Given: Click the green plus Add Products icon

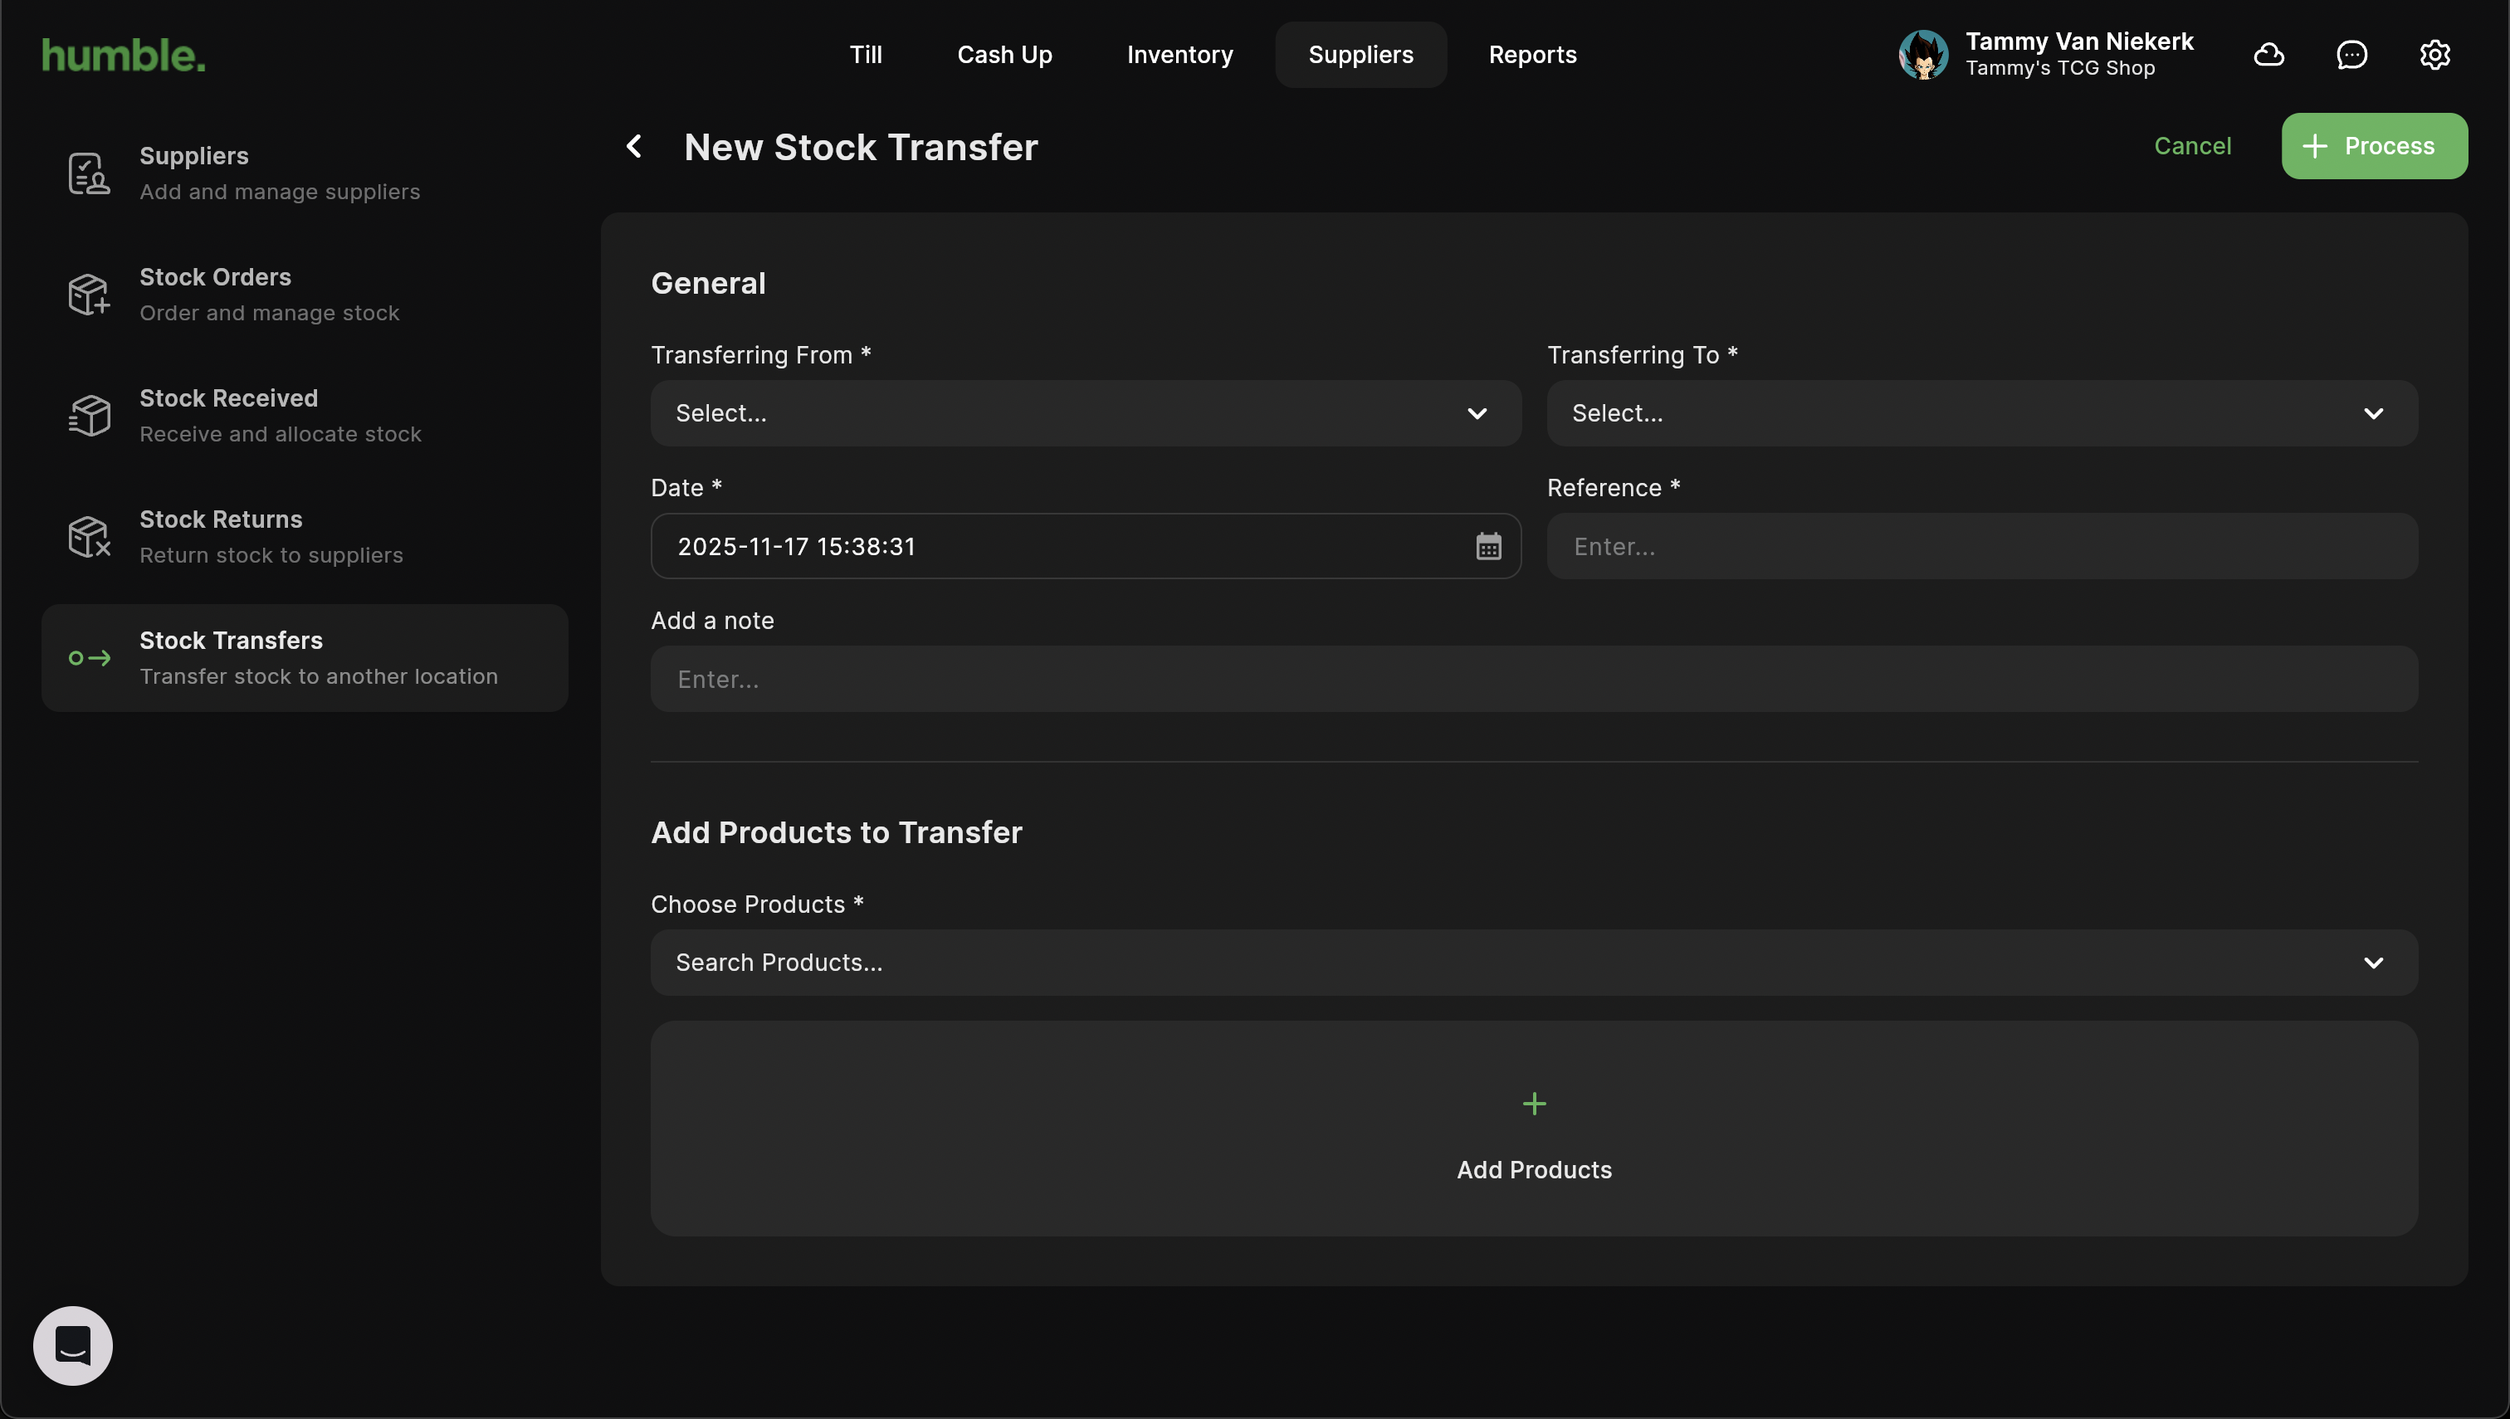Looking at the screenshot, I should point(1533,1103).
